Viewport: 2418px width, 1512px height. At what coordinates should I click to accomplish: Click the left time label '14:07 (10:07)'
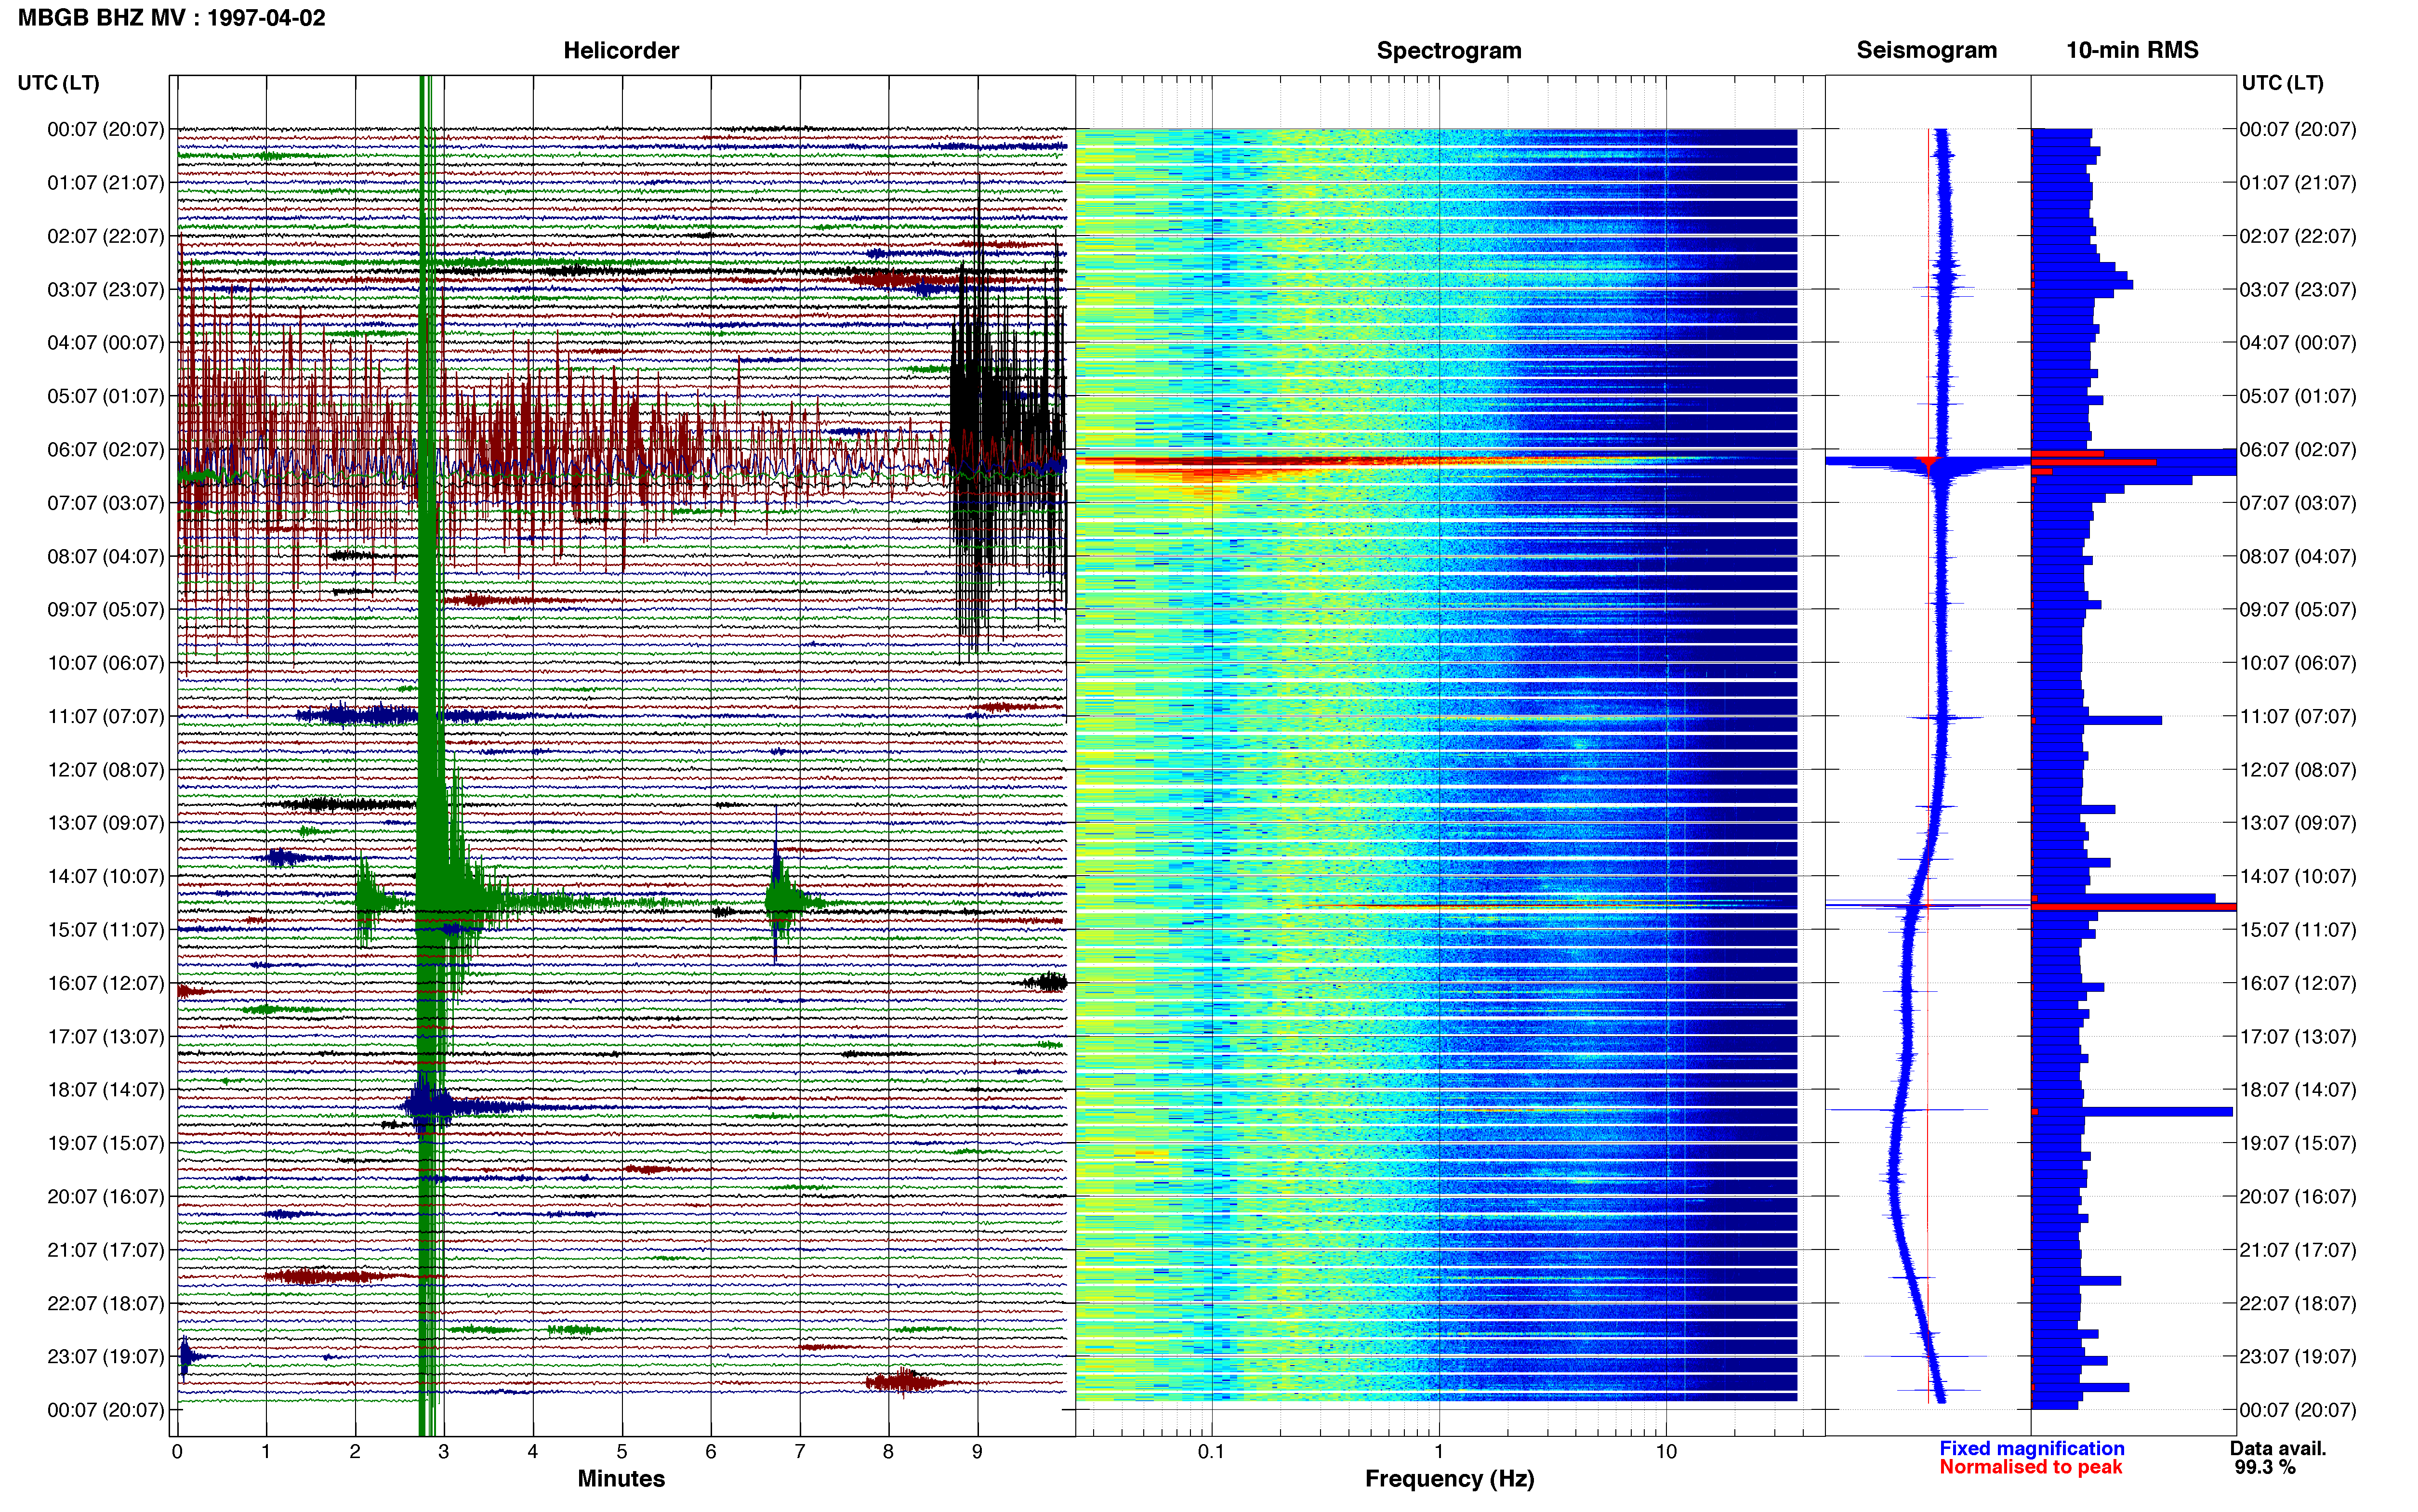click(105, 876)
